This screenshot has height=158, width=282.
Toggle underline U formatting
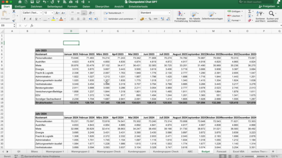[x=36, y=19]
